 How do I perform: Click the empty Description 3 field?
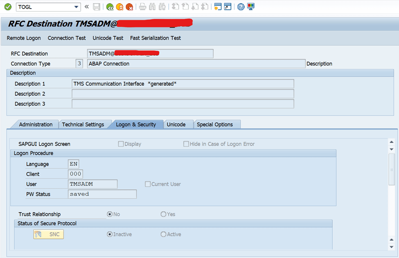pos(183,104)
